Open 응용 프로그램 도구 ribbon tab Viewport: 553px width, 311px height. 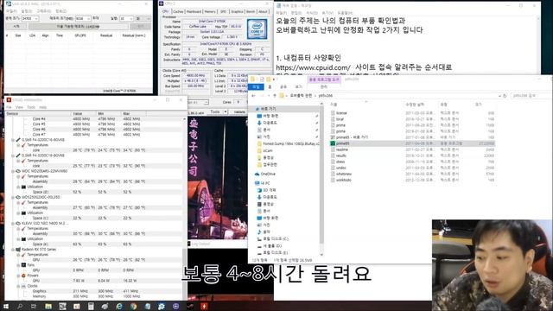click(324, 79)
